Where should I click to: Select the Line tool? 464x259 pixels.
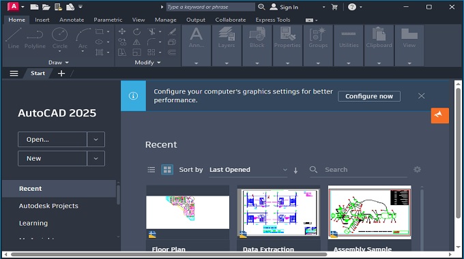tap(14, 38)
